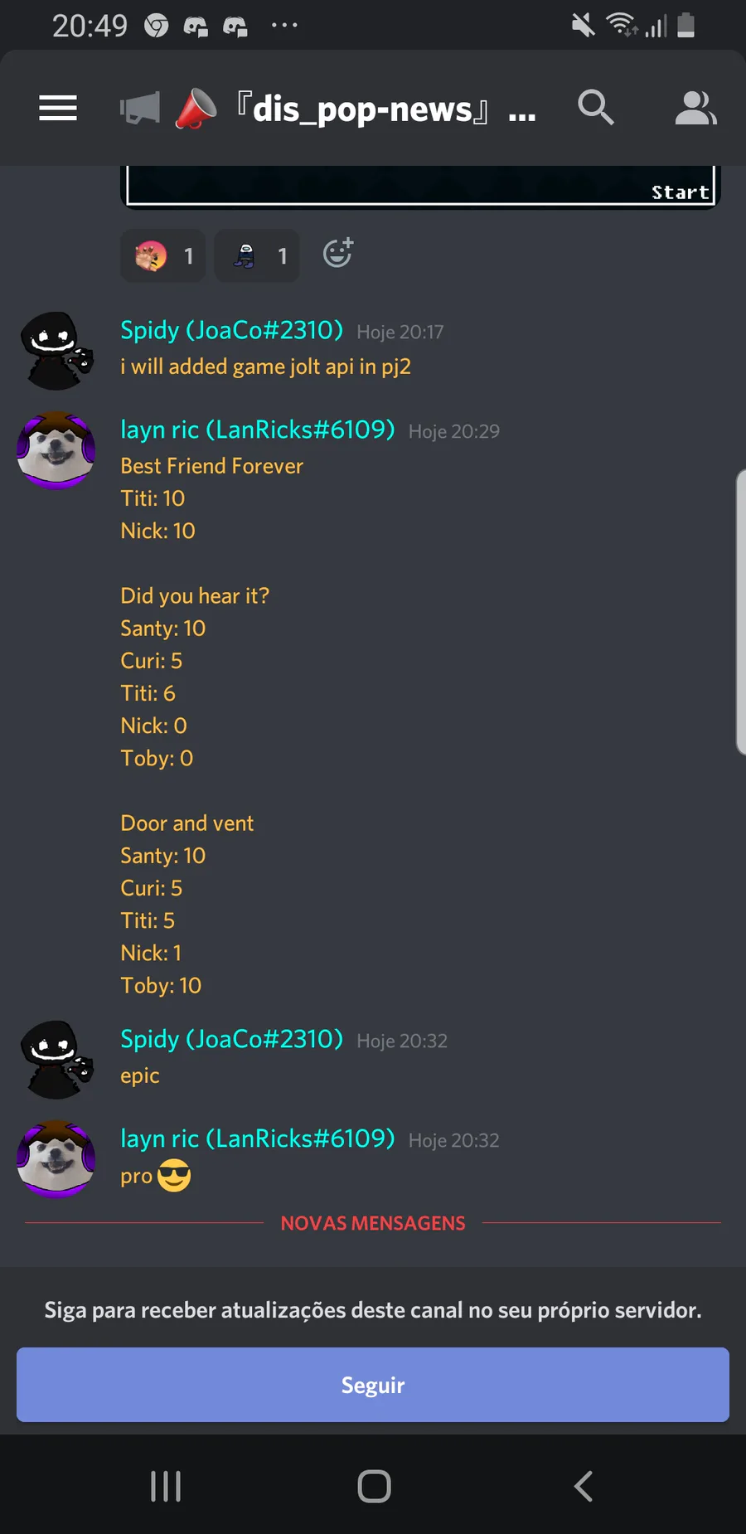
Task: Tap the Android home button
Action: 374,1486
